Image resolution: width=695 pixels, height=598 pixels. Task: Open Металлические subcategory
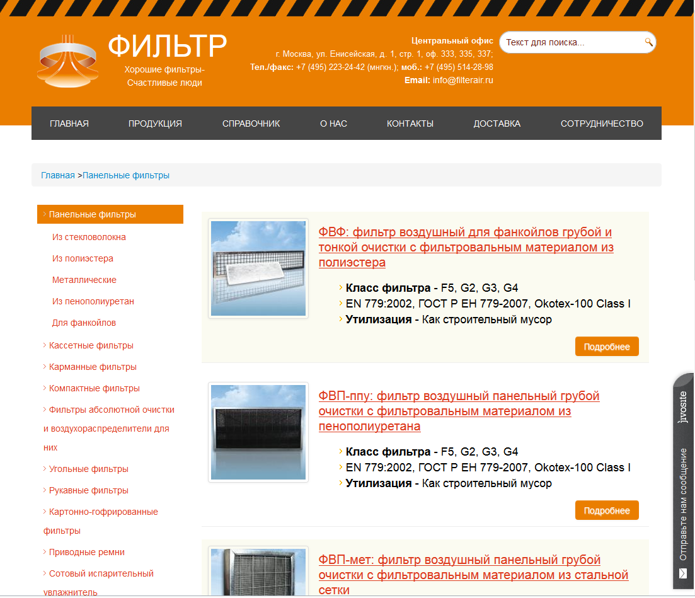pos(84,280)
